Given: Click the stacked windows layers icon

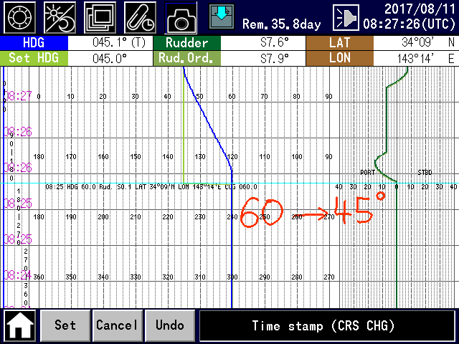Looking at the screenshot, I should [100, 17].
